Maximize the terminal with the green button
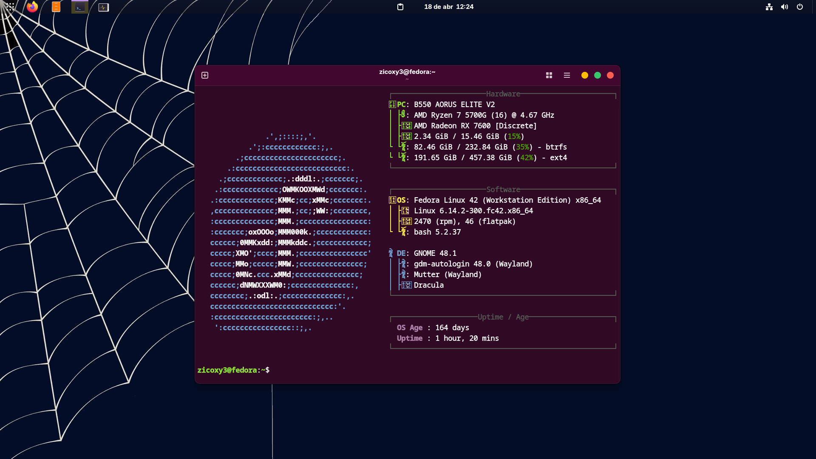 pos(598,75)
